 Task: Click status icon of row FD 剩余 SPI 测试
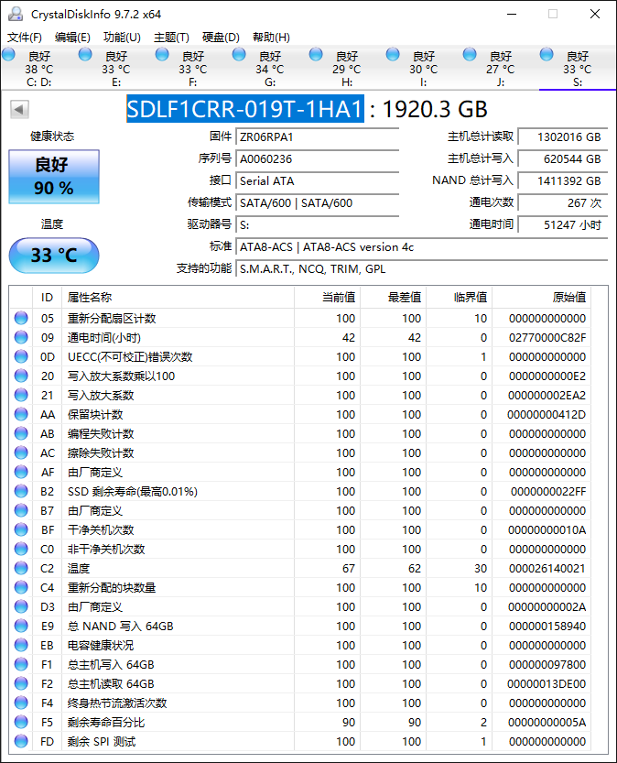click(x=21, y=741)
